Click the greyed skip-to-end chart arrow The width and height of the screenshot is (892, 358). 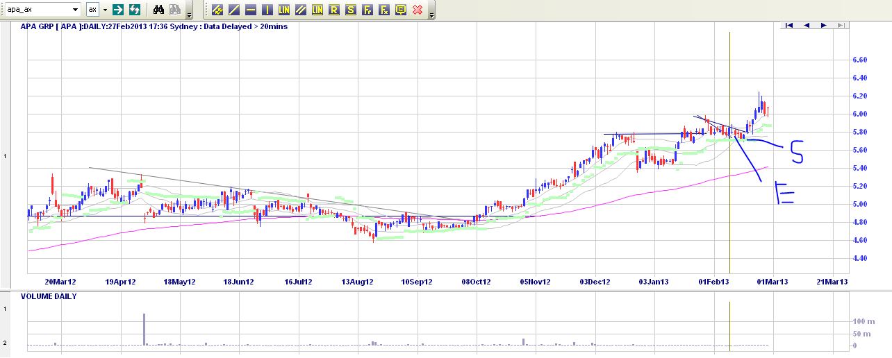click(841, 25)
